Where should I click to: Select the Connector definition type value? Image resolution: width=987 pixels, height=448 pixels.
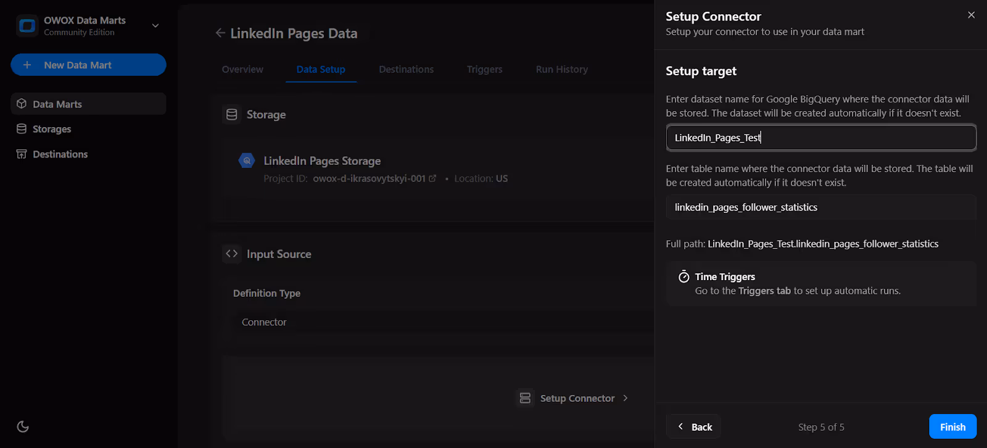click(x=264, y=322)
